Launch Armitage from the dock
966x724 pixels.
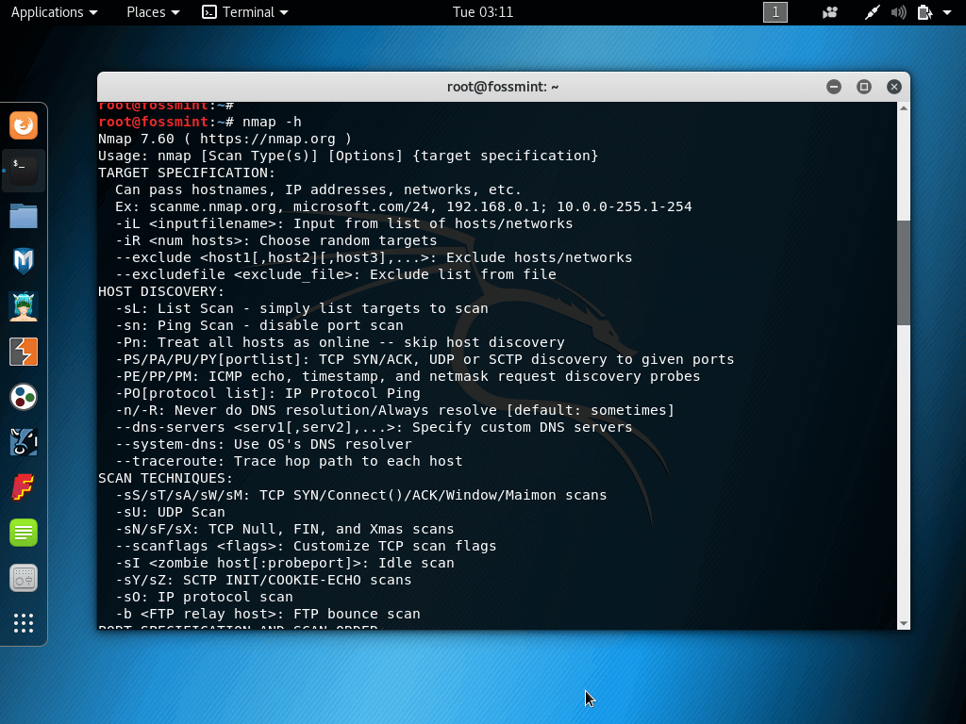tap(25, 305)
